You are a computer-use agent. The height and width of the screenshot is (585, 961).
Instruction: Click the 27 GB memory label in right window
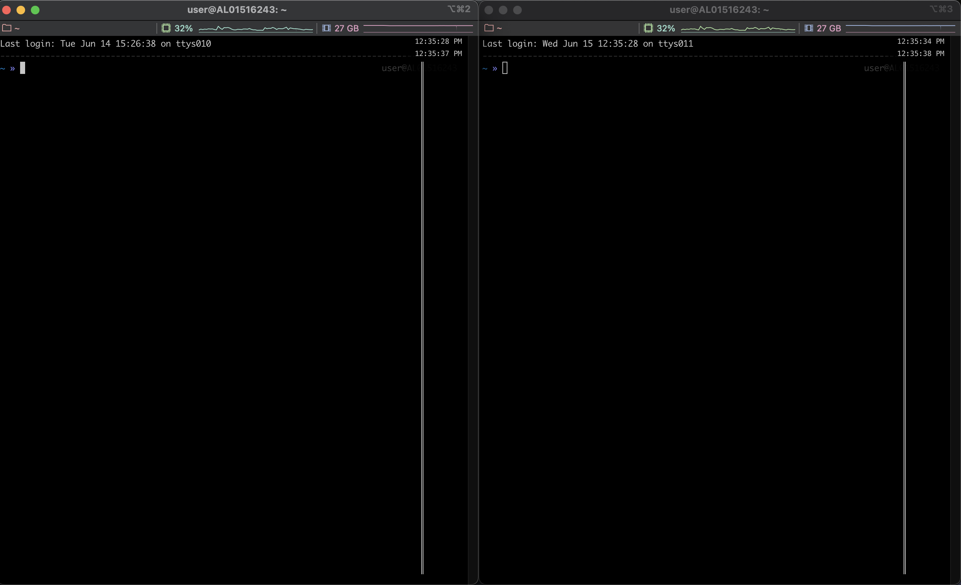tap(829, 28)
